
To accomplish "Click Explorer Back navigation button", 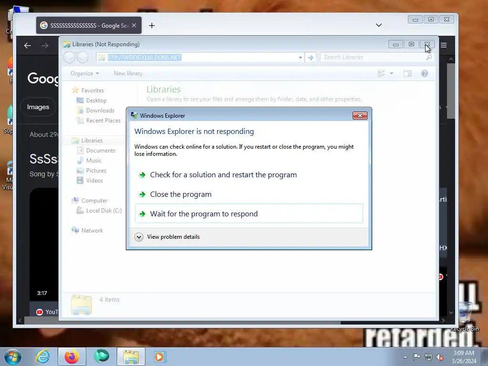I will click(69, 57).
